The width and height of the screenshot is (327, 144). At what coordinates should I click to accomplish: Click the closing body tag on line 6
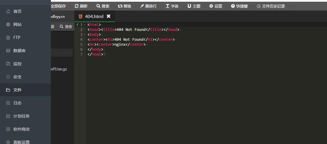click(95, 49)
